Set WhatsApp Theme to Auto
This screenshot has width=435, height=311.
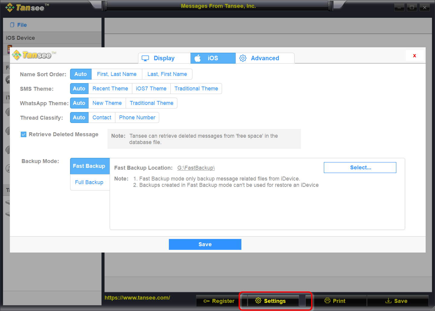pyautogui.click(x=79, y=103)
